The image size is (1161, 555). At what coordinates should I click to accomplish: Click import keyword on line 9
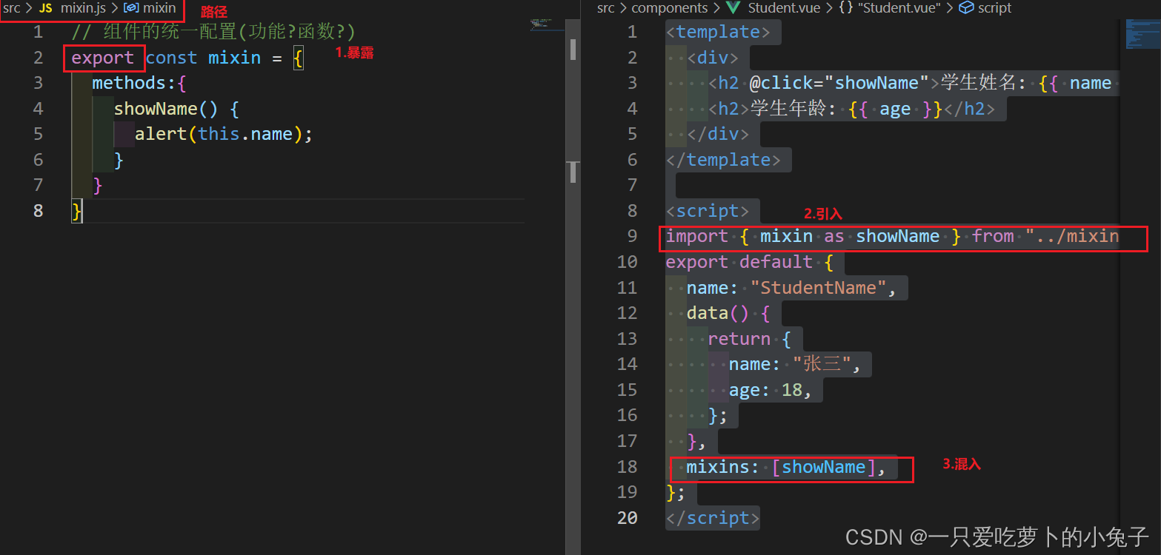click(696, 236)
